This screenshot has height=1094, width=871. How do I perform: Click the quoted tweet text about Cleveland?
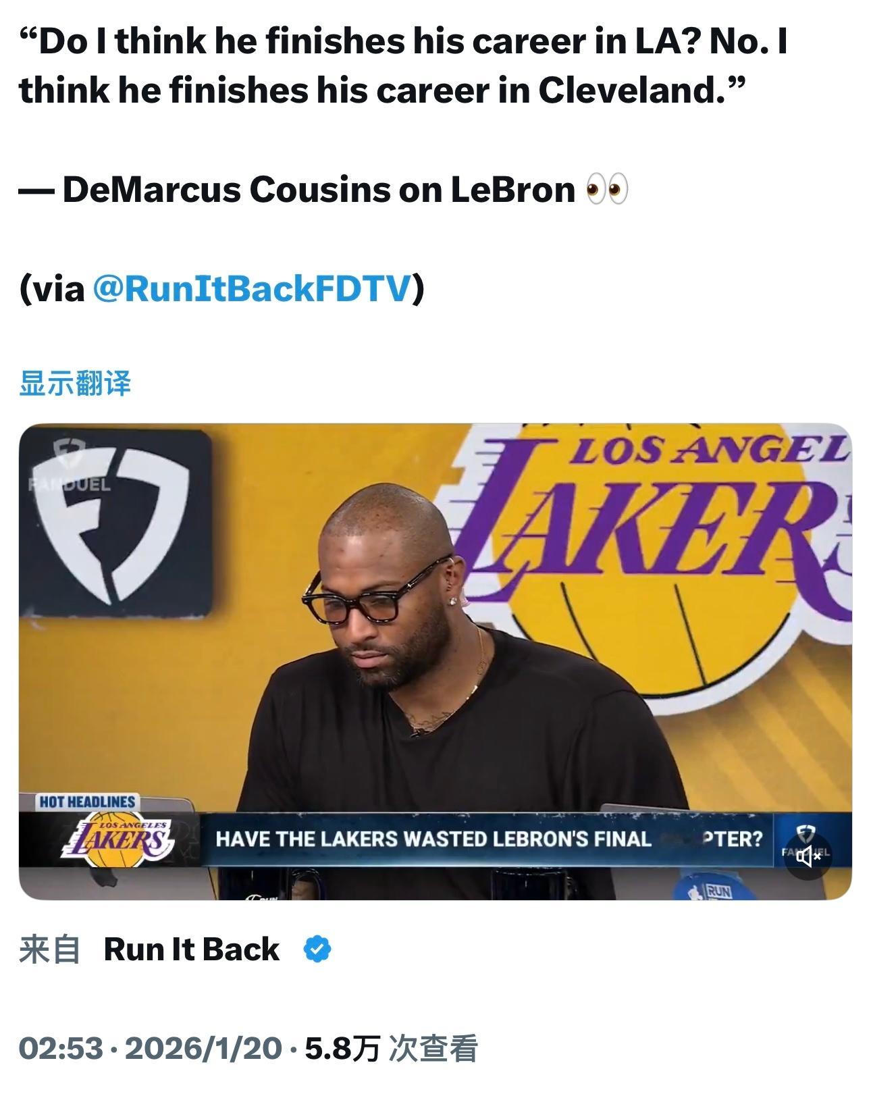(x=403, y=66)
